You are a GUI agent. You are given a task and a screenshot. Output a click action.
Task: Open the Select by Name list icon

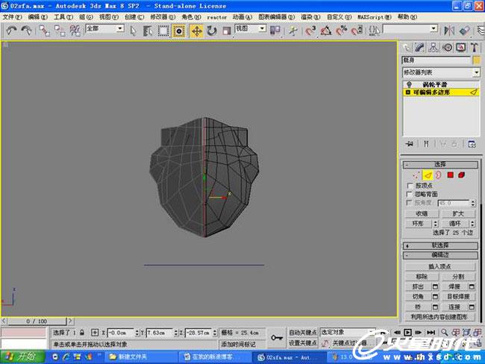tap(148, 31)
